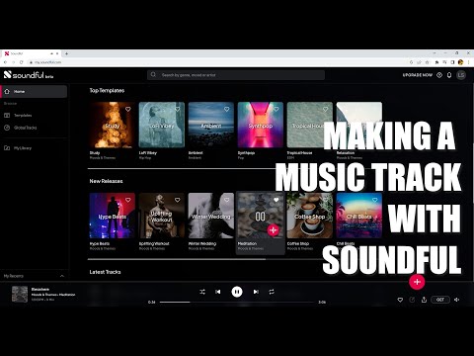Focus the search by genre field

pos(236,75)
